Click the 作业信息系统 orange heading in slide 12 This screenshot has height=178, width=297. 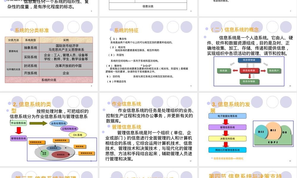point(127,104)
